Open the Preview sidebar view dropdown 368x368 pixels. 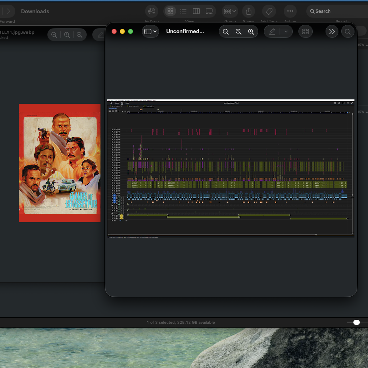[x=150, y=32]
